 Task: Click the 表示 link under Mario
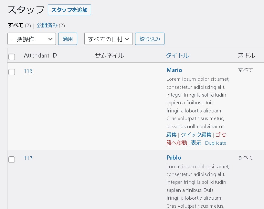(x=196, y=143)
